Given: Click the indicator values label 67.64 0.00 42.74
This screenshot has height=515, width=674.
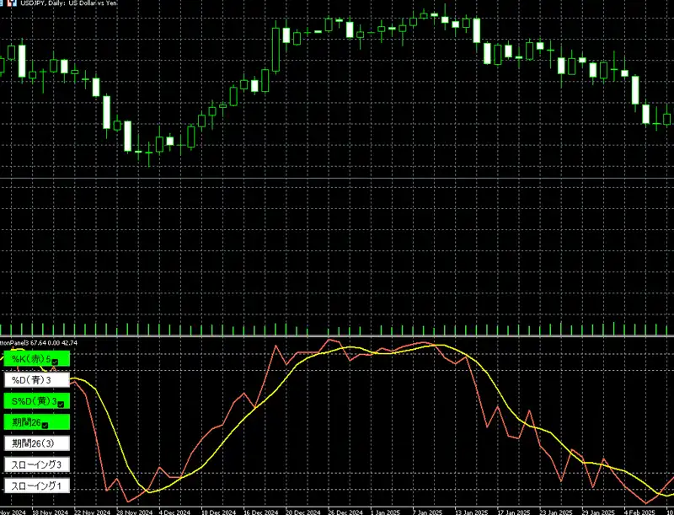Looking at the screenshot, I should pyautogui.click(x=54, y=343).
